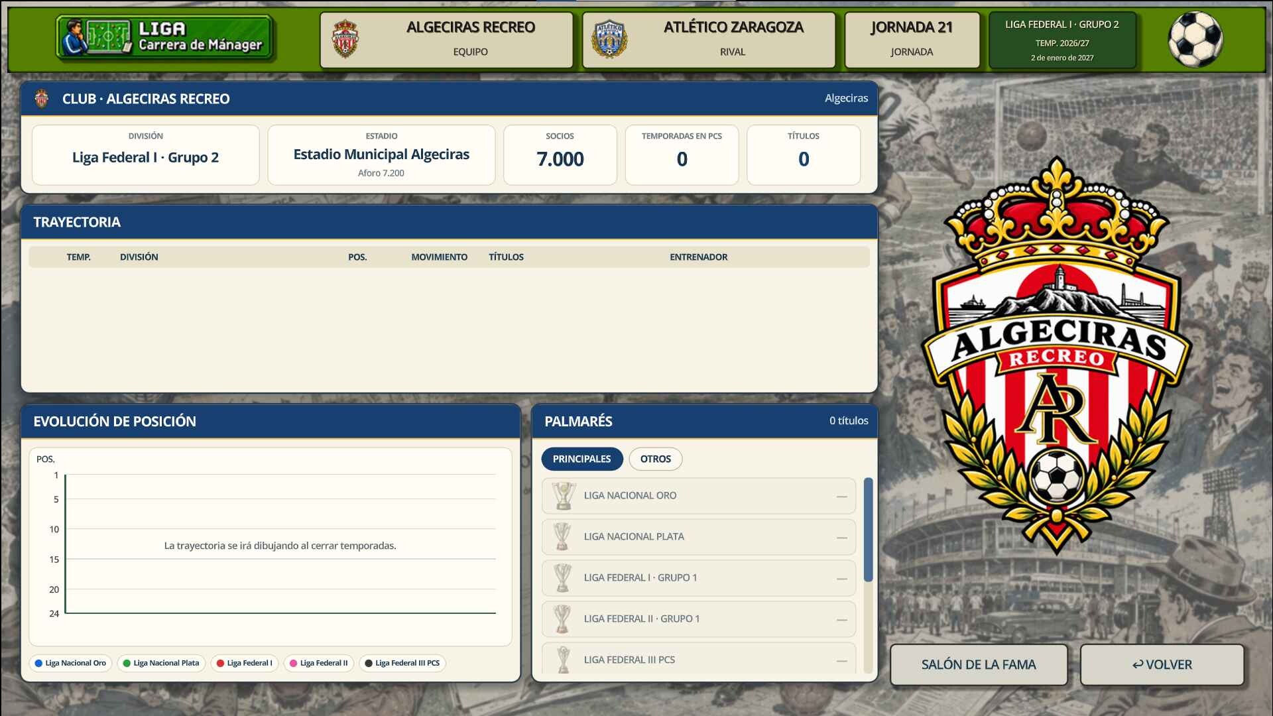Open the Liga Federal I Grupo 2 season box
The height and width of the screenshot is (716, 1273).
[1061, 40]
